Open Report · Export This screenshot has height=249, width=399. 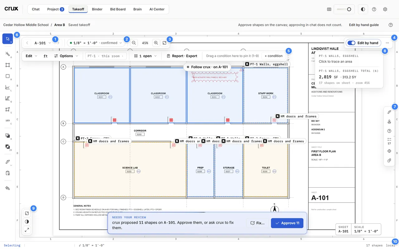pos(182,56)
